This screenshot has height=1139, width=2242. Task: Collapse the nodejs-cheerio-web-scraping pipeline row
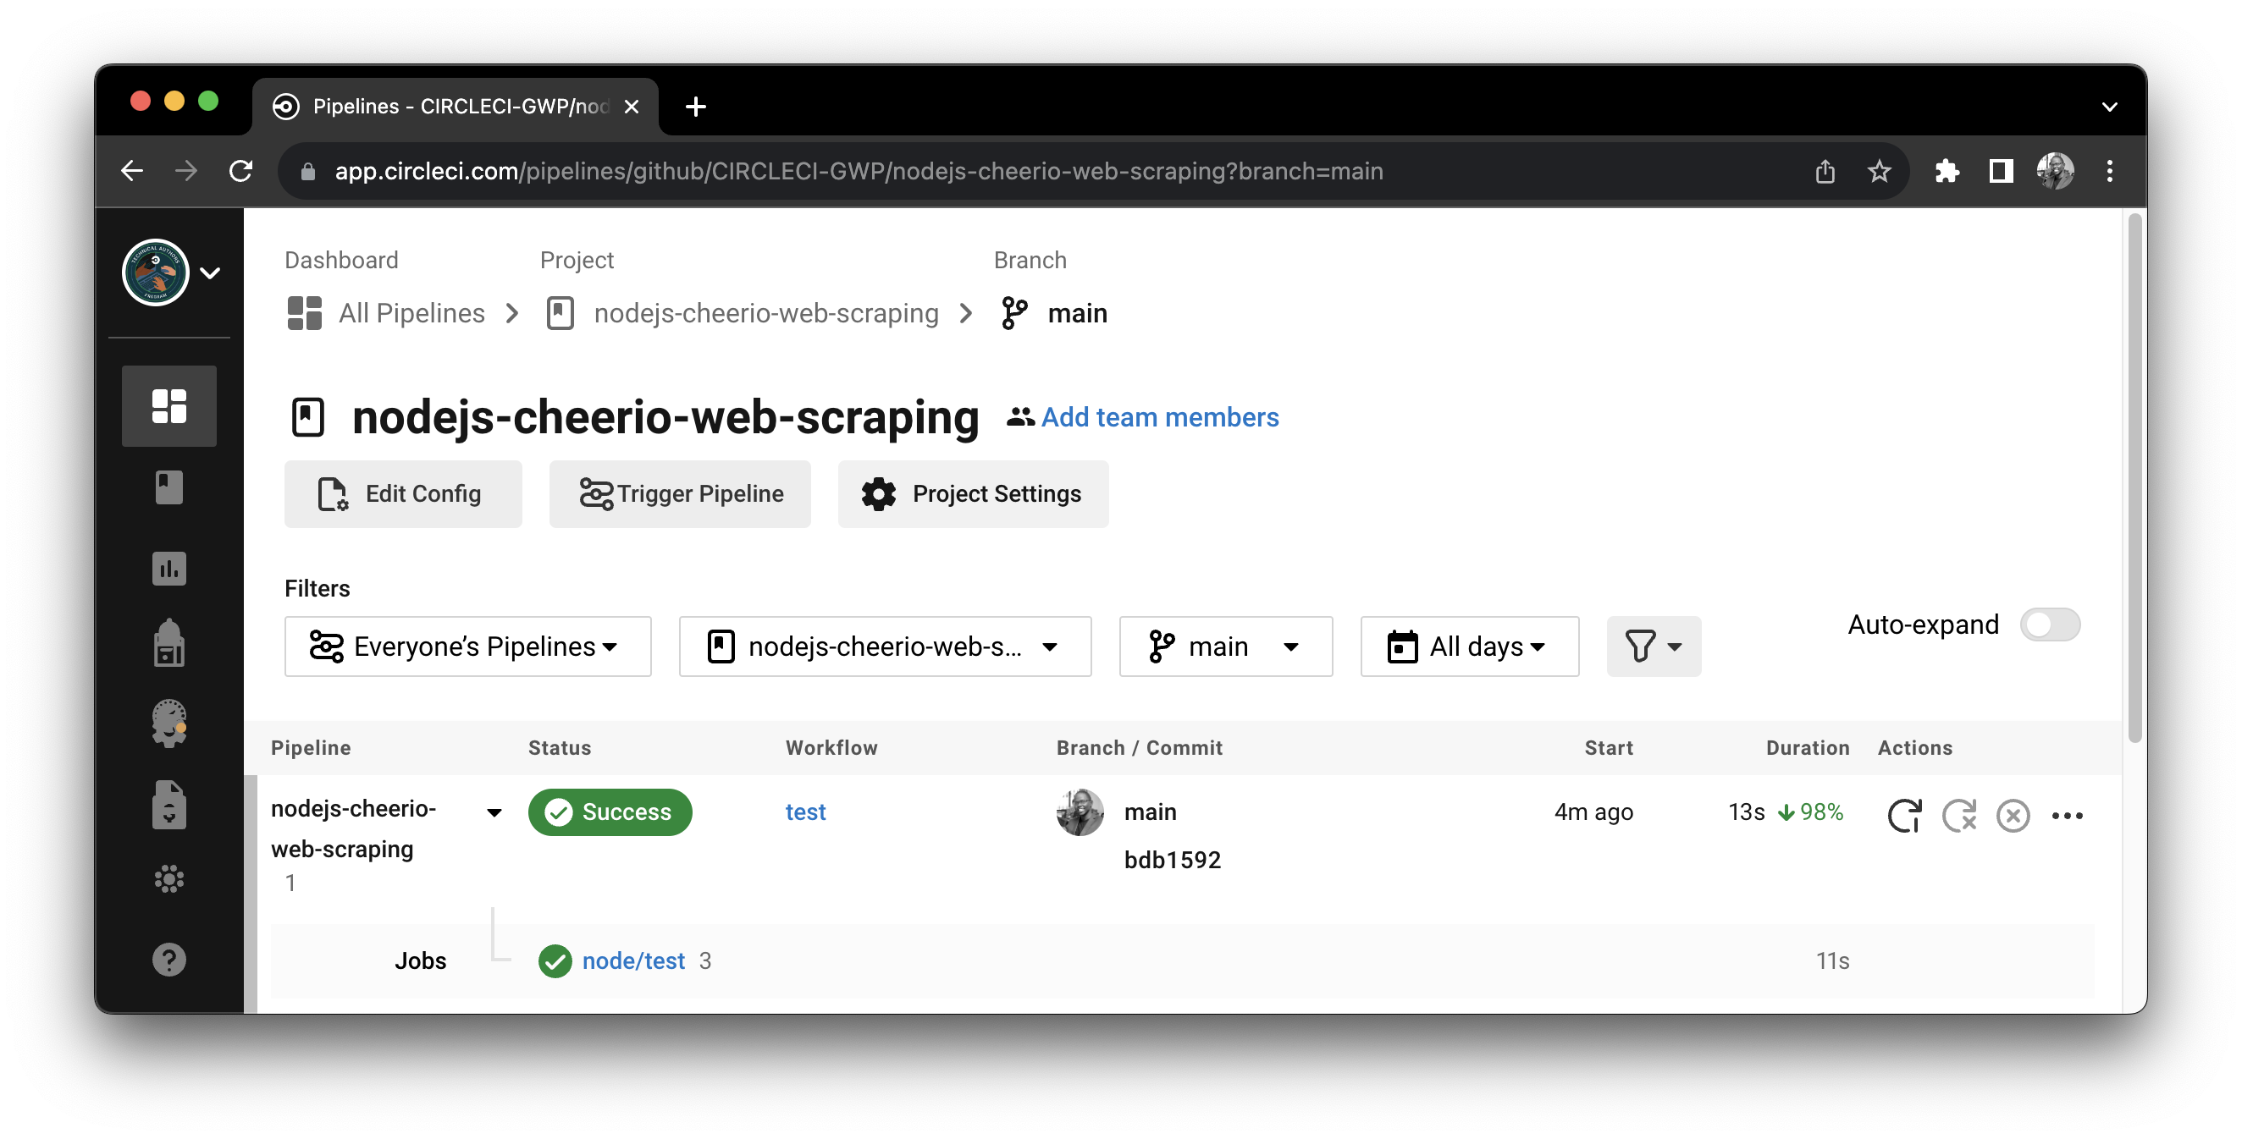click(494, 812)
